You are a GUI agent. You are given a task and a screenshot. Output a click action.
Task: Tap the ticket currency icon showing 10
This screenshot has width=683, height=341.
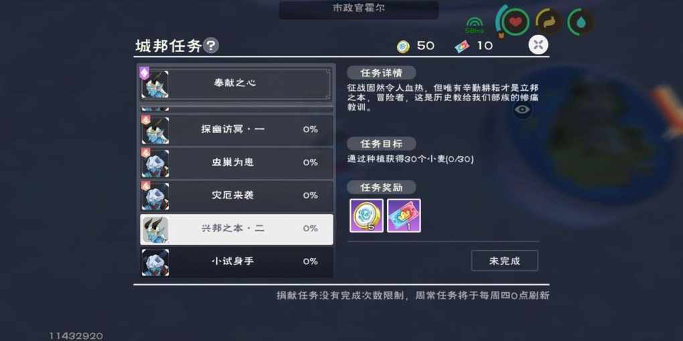463,46
